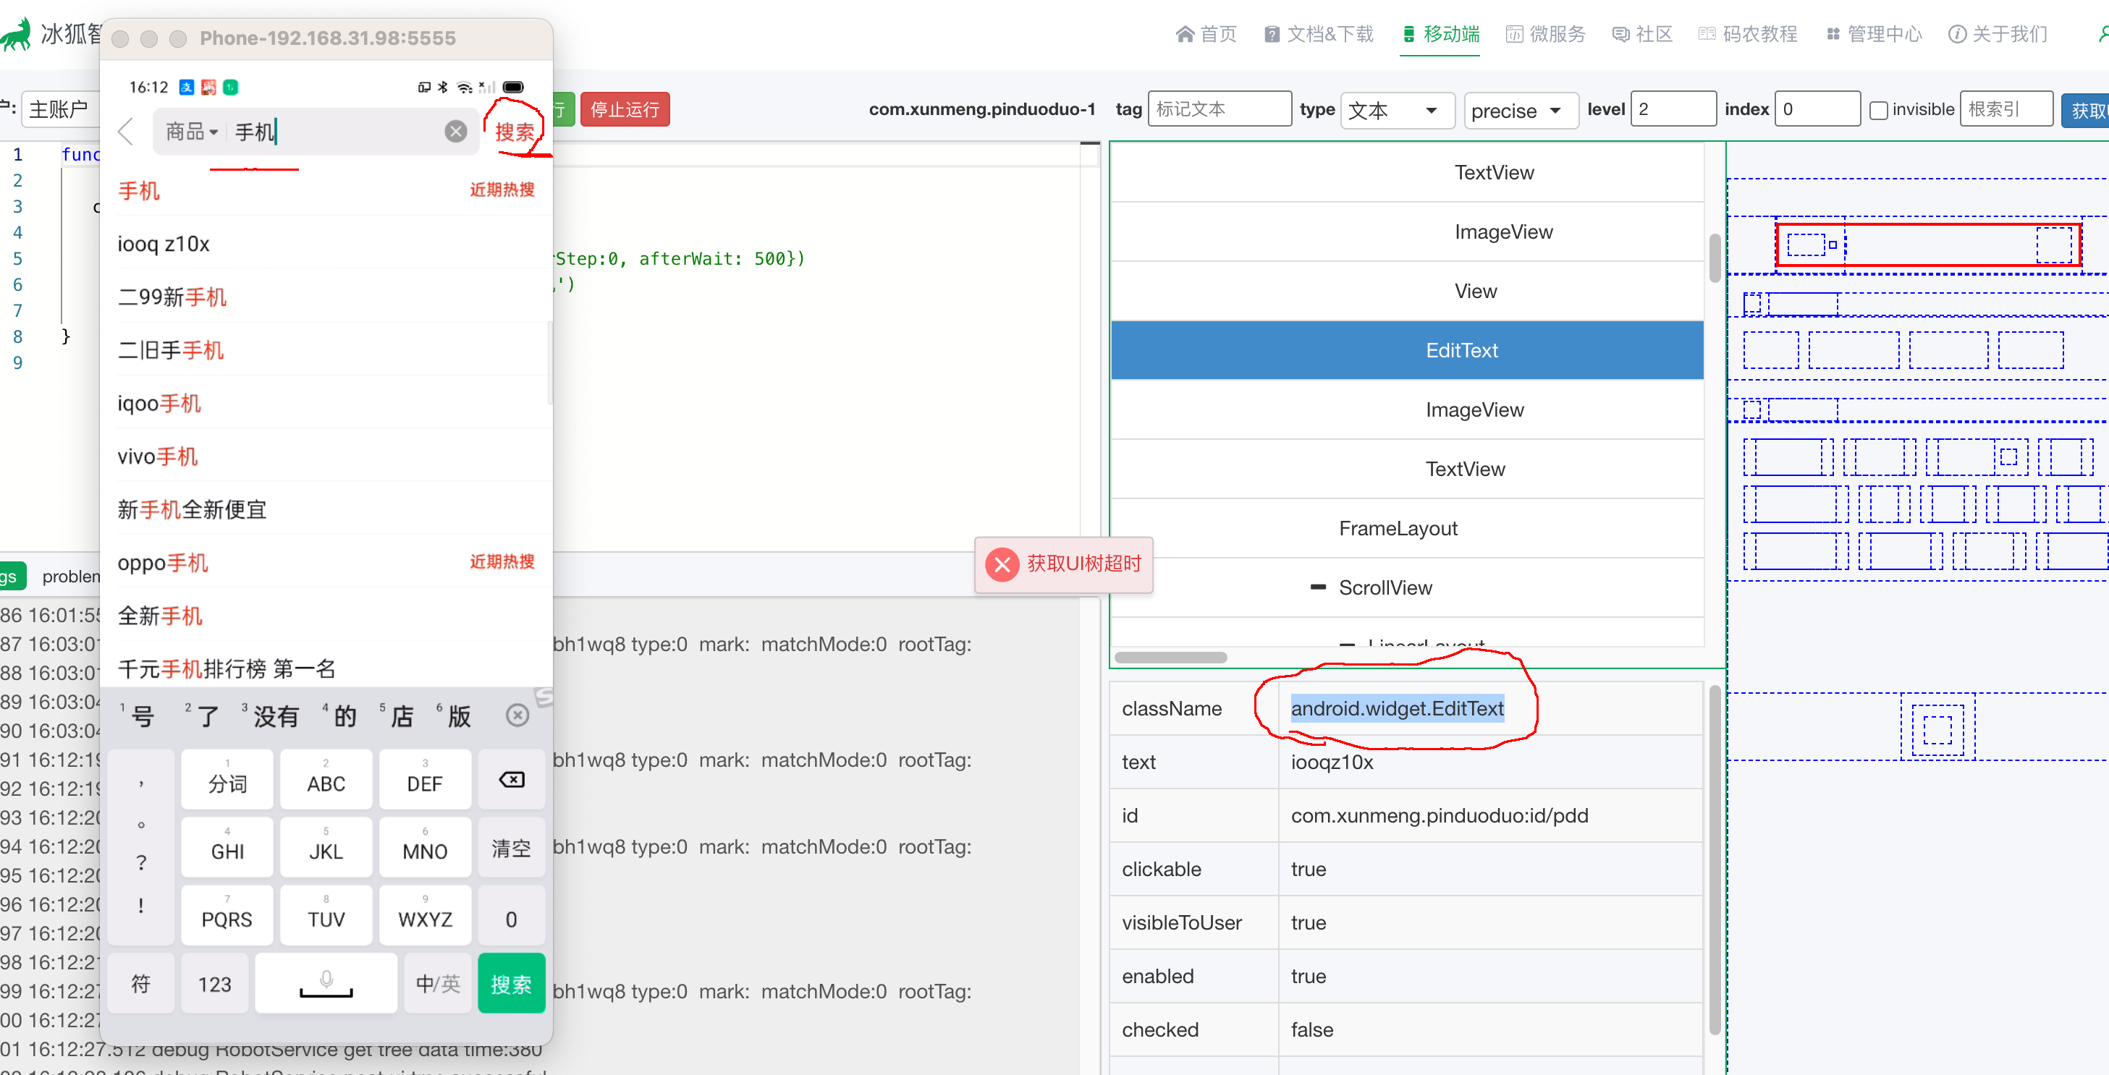Tap the red 搜索 text in phone header
The height and width of the screenshot is (1075, 2109).
514,132
